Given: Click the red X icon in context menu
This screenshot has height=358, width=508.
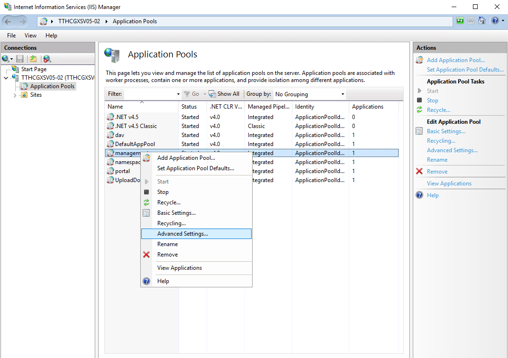Looking at the screenshot, I should (146, 255).
